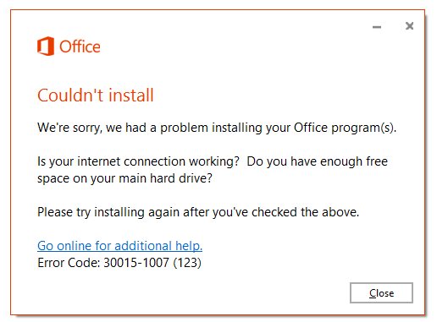Click the '(123)' error suffix
This screenshot has height=322, width=437.
[187, 263]
